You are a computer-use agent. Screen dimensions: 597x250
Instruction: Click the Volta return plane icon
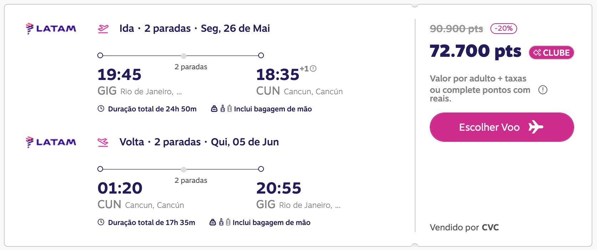click(x=103, y=142)
